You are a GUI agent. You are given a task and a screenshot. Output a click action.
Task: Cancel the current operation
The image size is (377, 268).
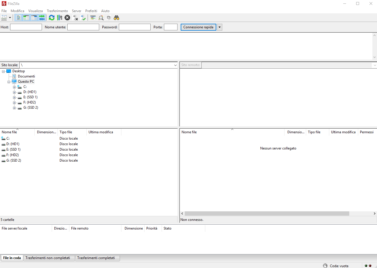coord(67,18)
